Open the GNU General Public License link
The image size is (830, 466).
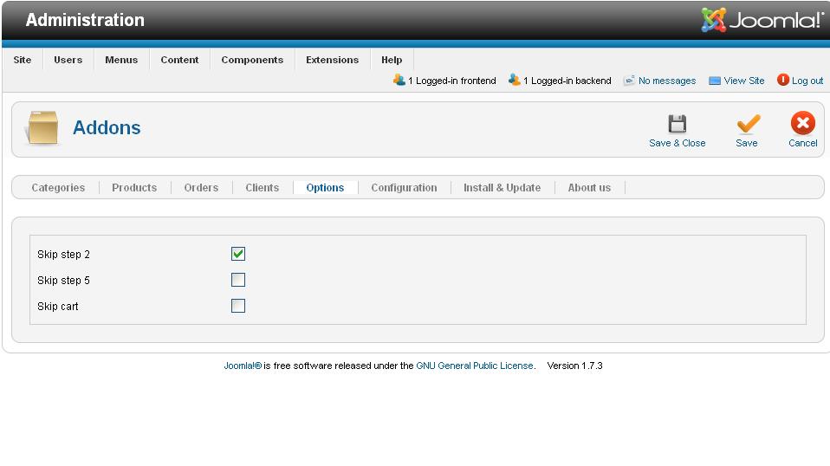point(475,366)
